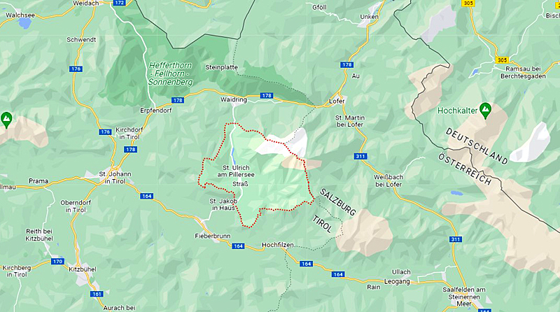Select the Saalfelden am Steinernen Meer label
Viewport: 560px width, 312px height.
click(x=464, y=297)
